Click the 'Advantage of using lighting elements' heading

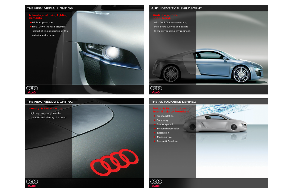pyautogui.click(x=48, y=16)
